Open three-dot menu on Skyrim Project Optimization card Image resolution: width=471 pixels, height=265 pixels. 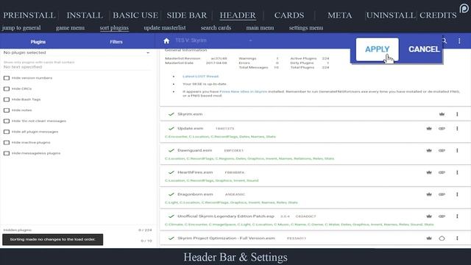click(457, 239)
